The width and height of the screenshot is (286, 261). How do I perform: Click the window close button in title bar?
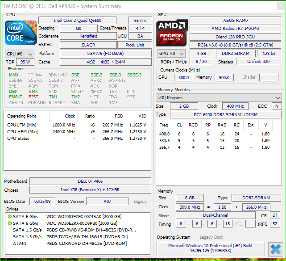coord(281,6)
